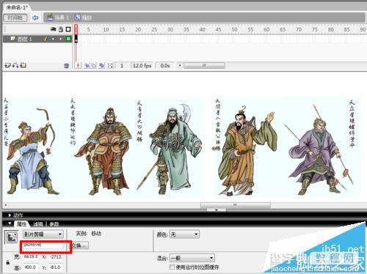Enable the runtime bitmap caching checkbox
The image size is (367, 274).
pos(172,267)
